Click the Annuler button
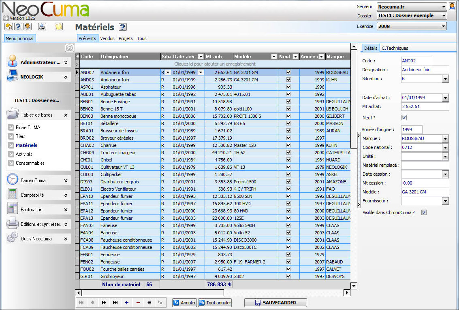This screenshot has height=310, width=459. click(184, 303)
